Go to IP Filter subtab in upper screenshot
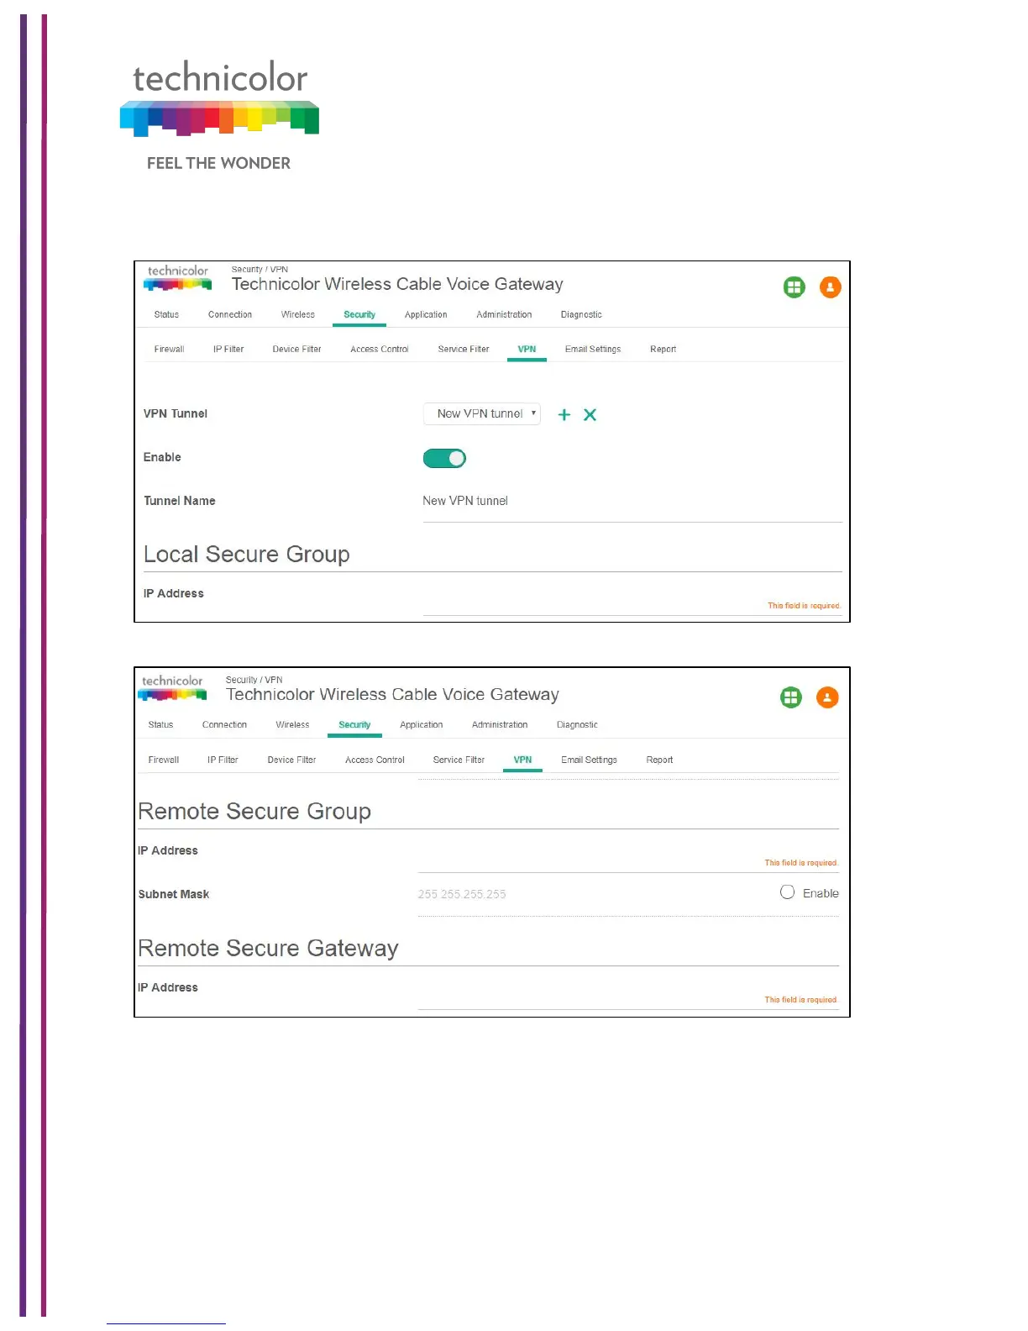 228,349
